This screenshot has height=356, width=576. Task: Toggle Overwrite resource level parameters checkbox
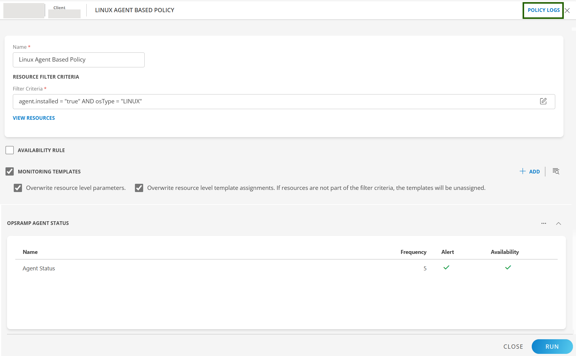click(18, 188)
